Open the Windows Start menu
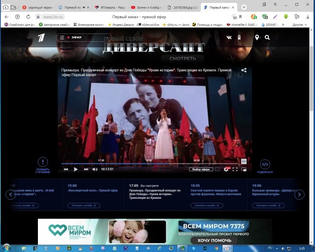The image size is (315, 252). point(6,249)
